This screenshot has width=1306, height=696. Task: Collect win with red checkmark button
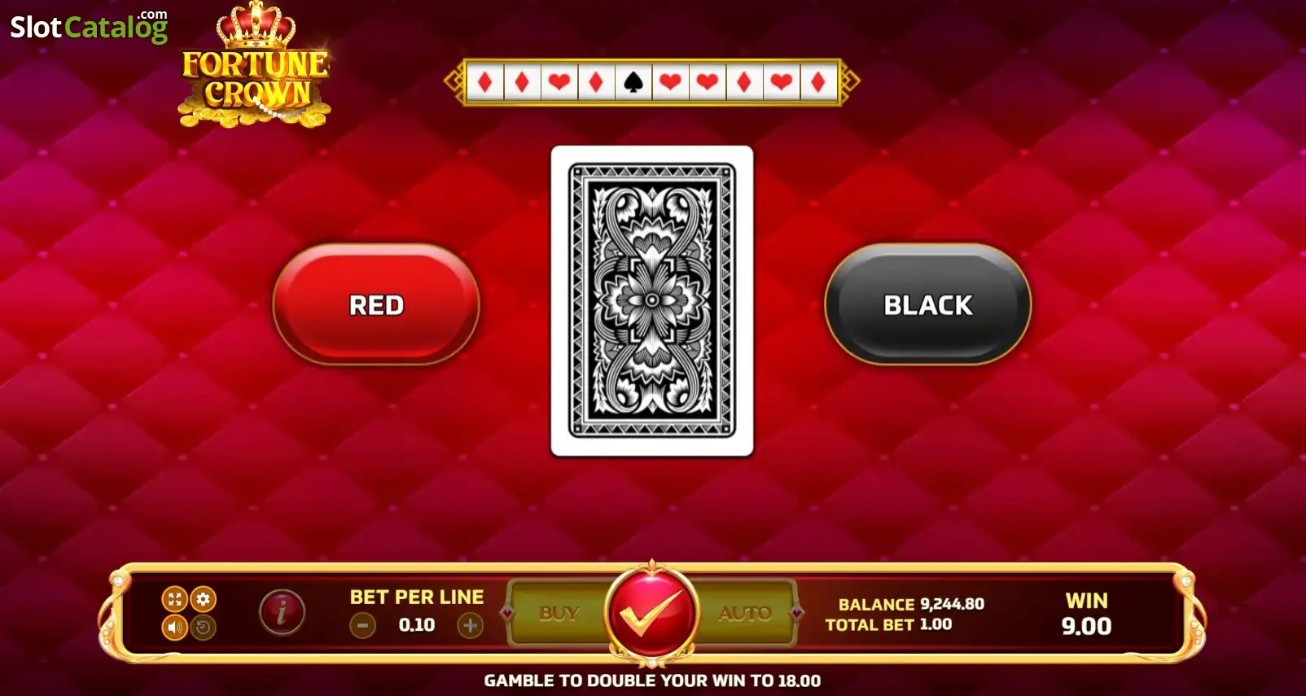pyautogui.click(x=651, y=613)
